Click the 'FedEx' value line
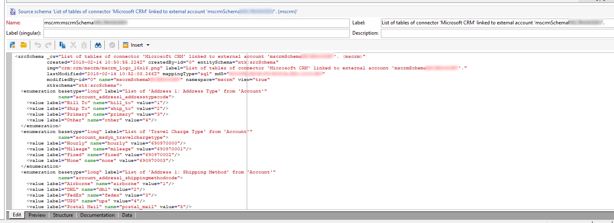The image size is (614, 223). click(x=91, y=195)
